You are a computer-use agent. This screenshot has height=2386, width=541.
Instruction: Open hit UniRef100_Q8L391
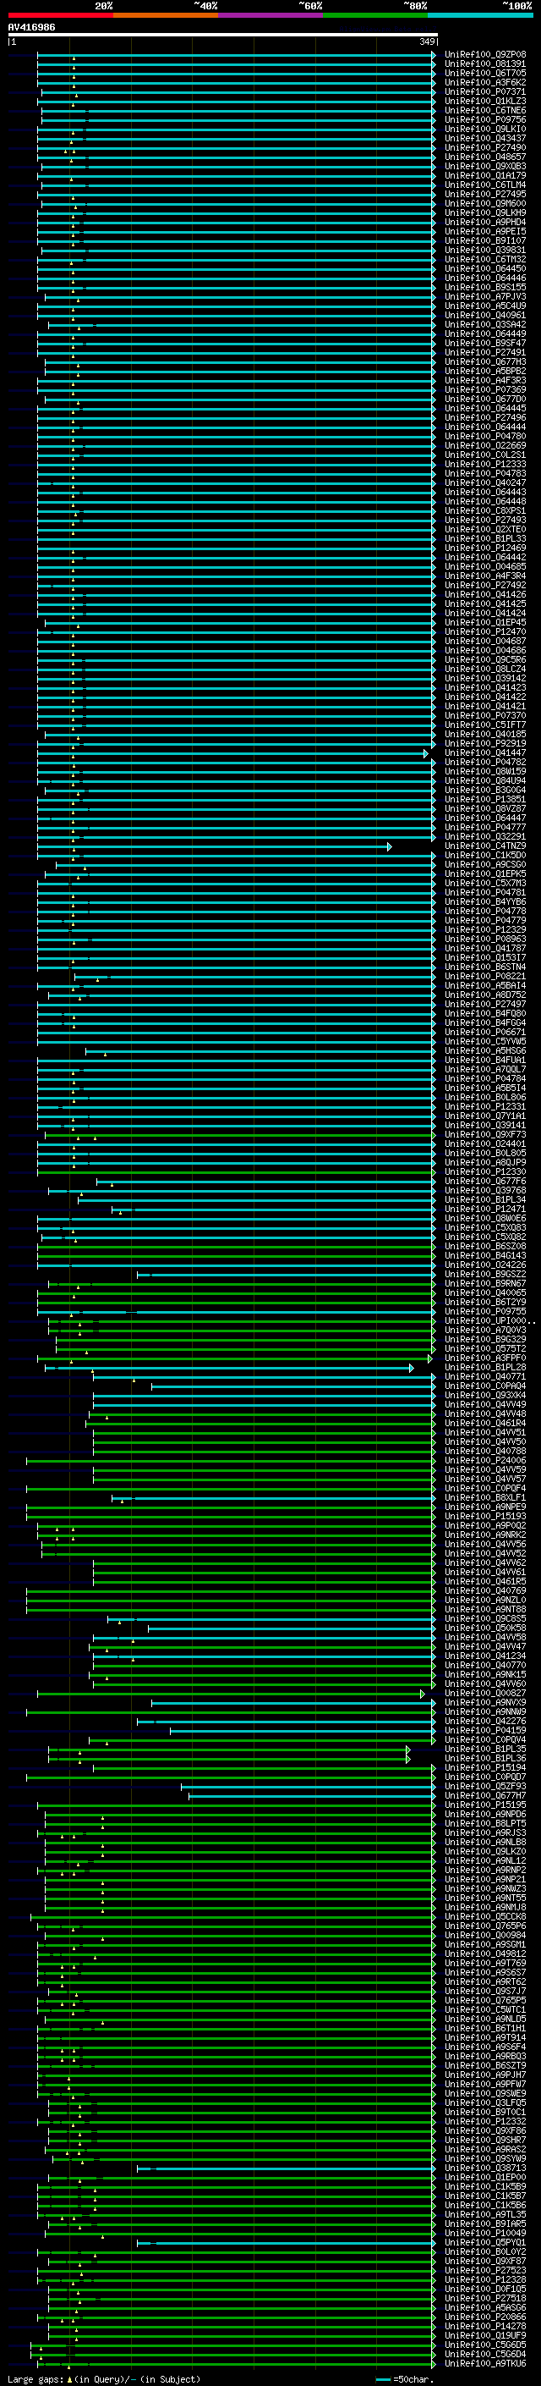(485, 64)
